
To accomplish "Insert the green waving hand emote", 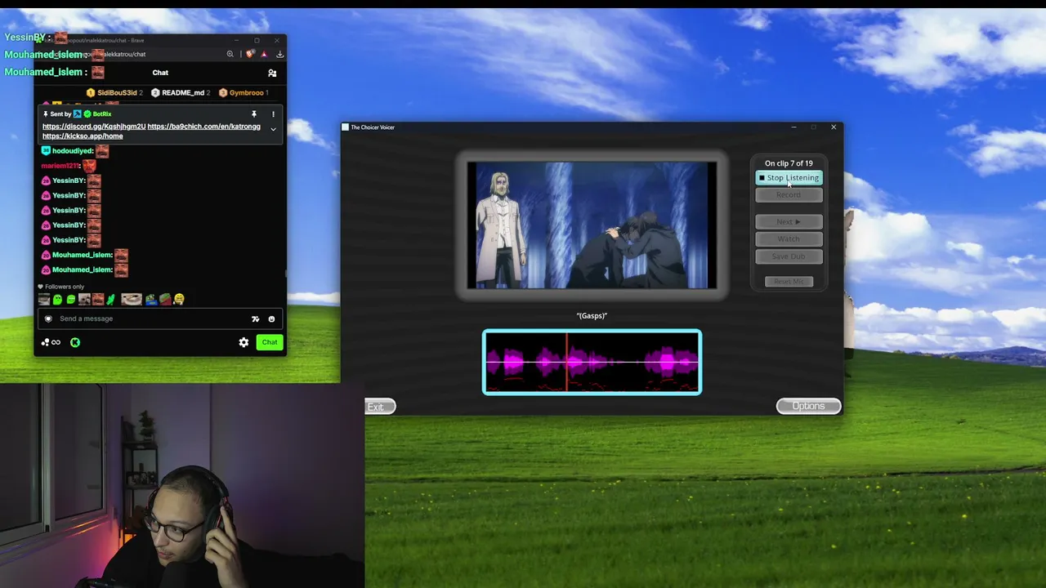I will pos(110,300).
